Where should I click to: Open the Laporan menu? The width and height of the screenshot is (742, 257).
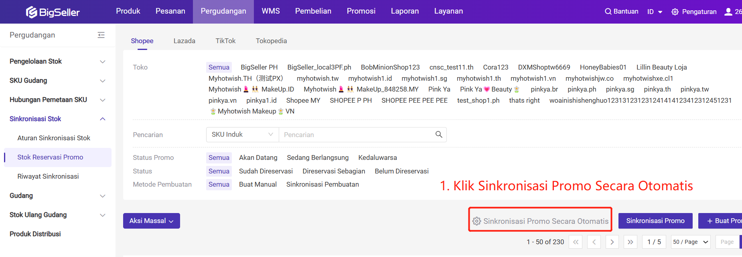[405, 11]
